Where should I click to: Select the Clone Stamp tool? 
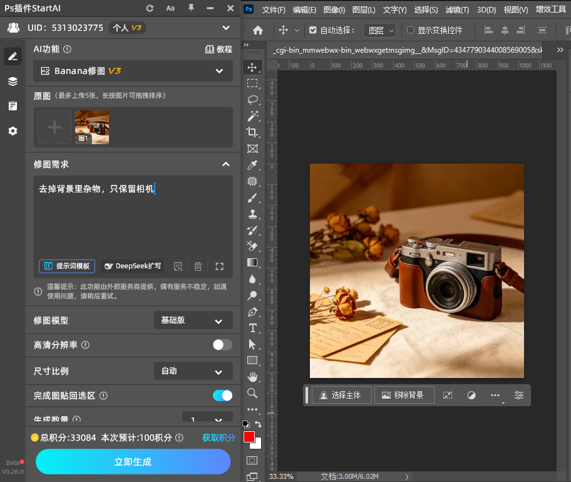click(x=252, y=214)
